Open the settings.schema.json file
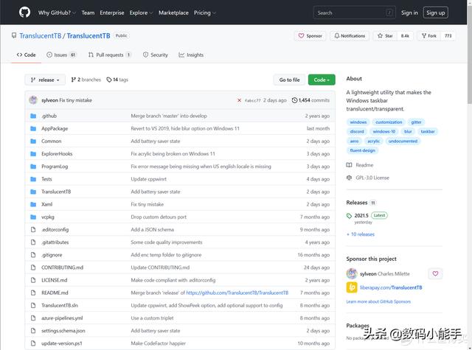This screenshot has height=350, width=472. (63, 331)
